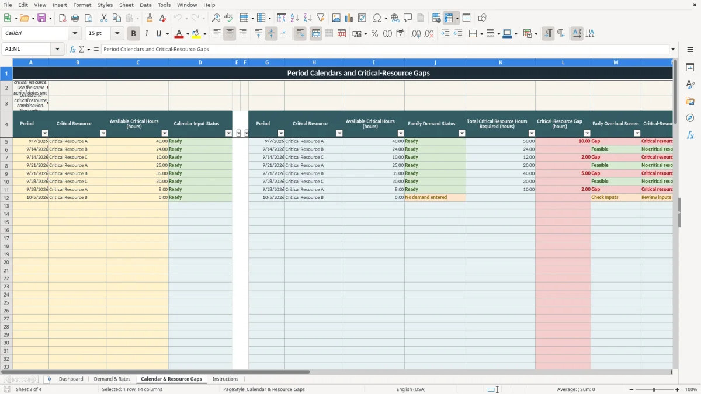This screenshot has width=701, height=394.
Task: Open filter dropdown for Calendar Input Status
Action: click(x=228, y=133)
